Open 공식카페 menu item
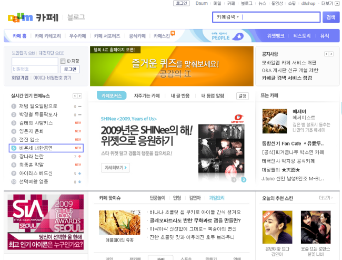 [x=137, y=36]
